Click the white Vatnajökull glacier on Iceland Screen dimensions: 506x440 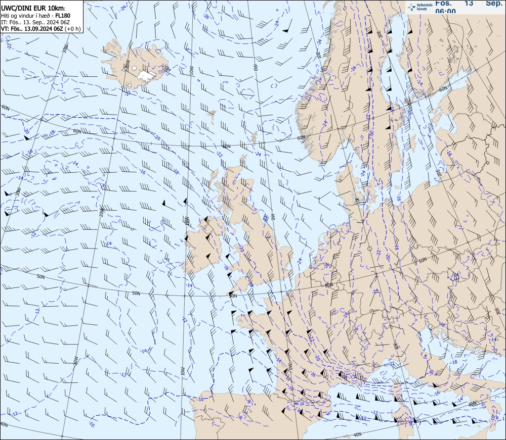[147, 76]
